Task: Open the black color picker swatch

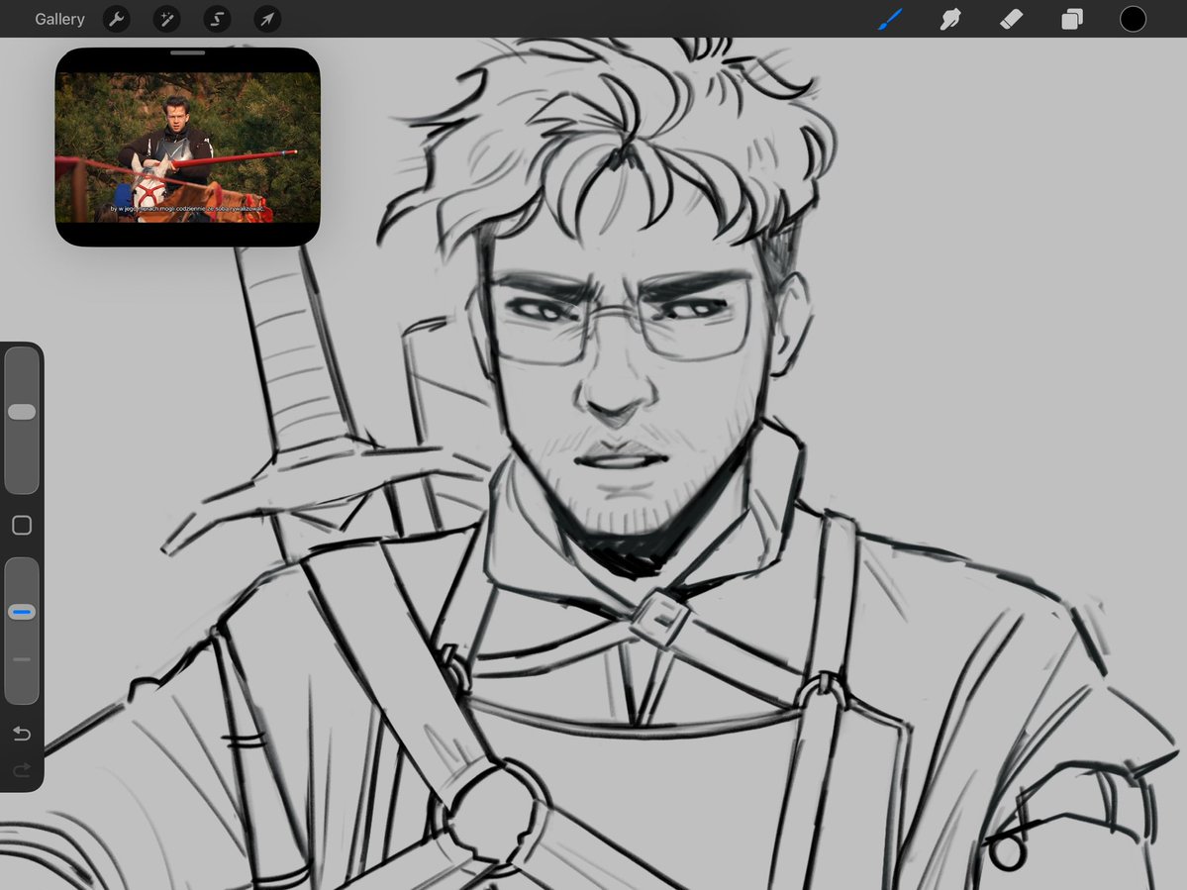Action: [1133, 19]
